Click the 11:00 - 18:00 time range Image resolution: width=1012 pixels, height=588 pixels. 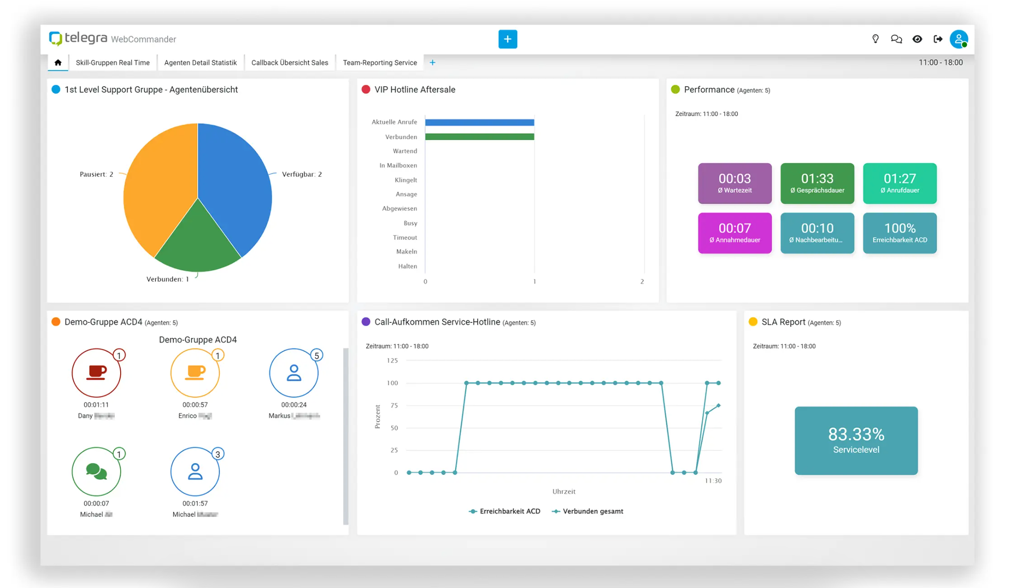point(940,63)
